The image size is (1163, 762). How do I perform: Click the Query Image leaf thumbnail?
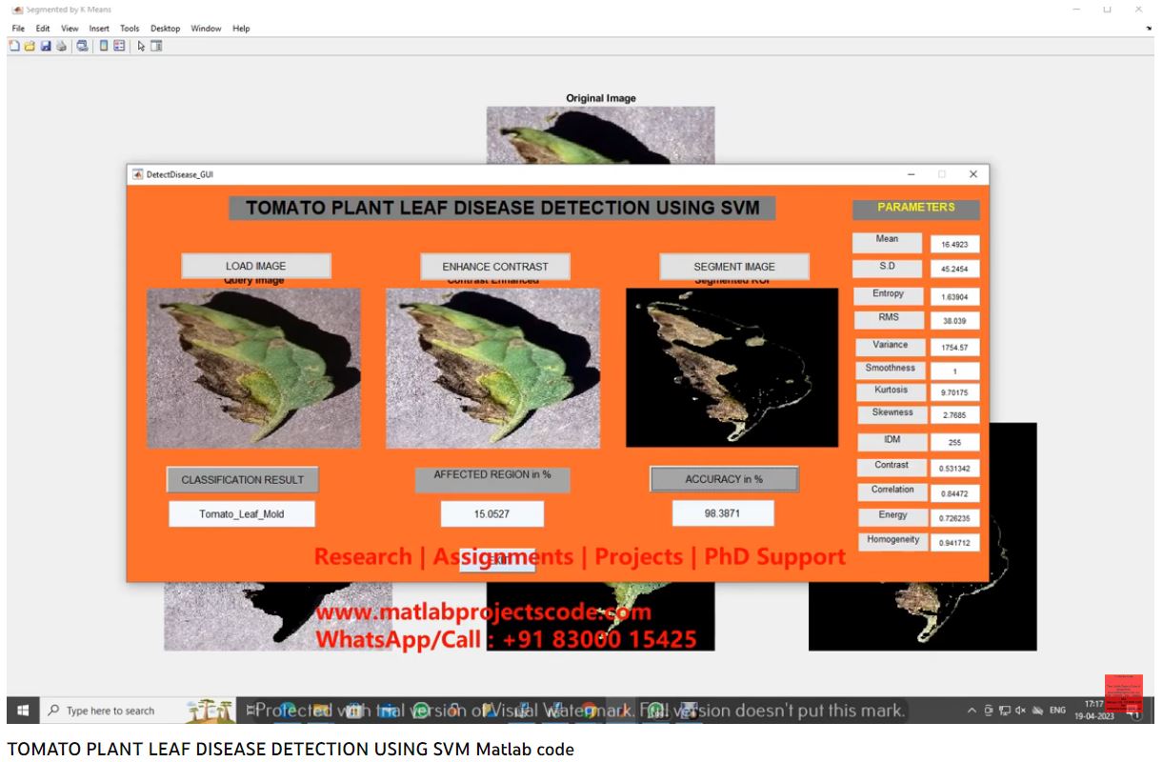pos(253,368)
